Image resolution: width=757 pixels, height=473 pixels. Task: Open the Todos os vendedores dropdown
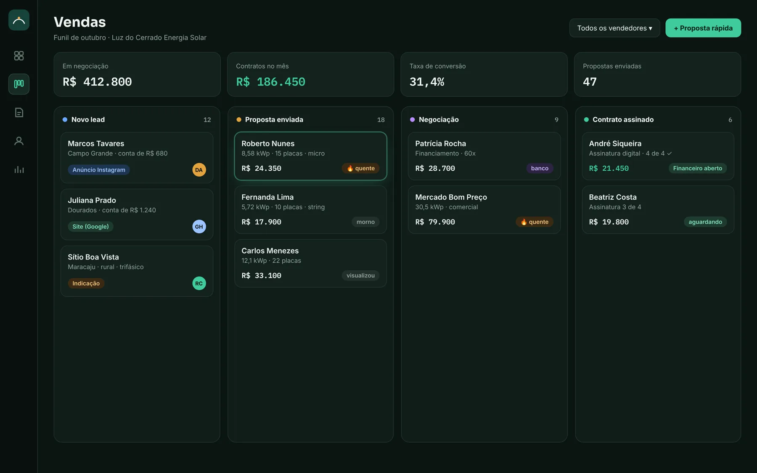(x=614, y=28)
